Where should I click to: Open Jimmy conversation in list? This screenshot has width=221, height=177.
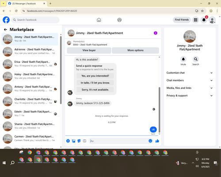[x=30, y=39]
